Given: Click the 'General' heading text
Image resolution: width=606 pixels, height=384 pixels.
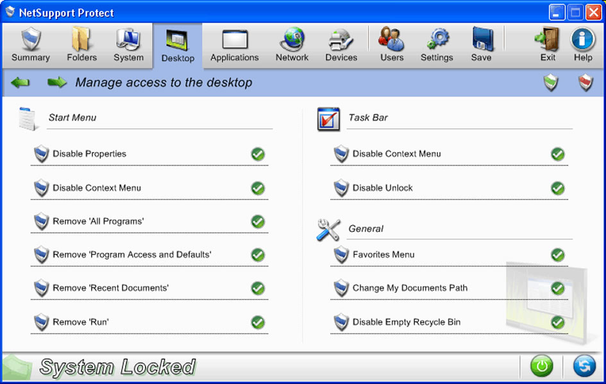Looking at the screenshot, I should (366, 229).
